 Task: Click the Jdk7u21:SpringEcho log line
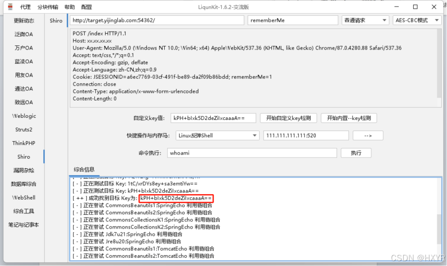tap(128, 234)
